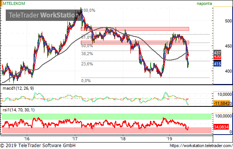Image resolution: width=233 pixels, height=149 pixels.
Task: Click the upper red resistance zone rectangle
Action: pyautogui.click(x=135, y=29)
